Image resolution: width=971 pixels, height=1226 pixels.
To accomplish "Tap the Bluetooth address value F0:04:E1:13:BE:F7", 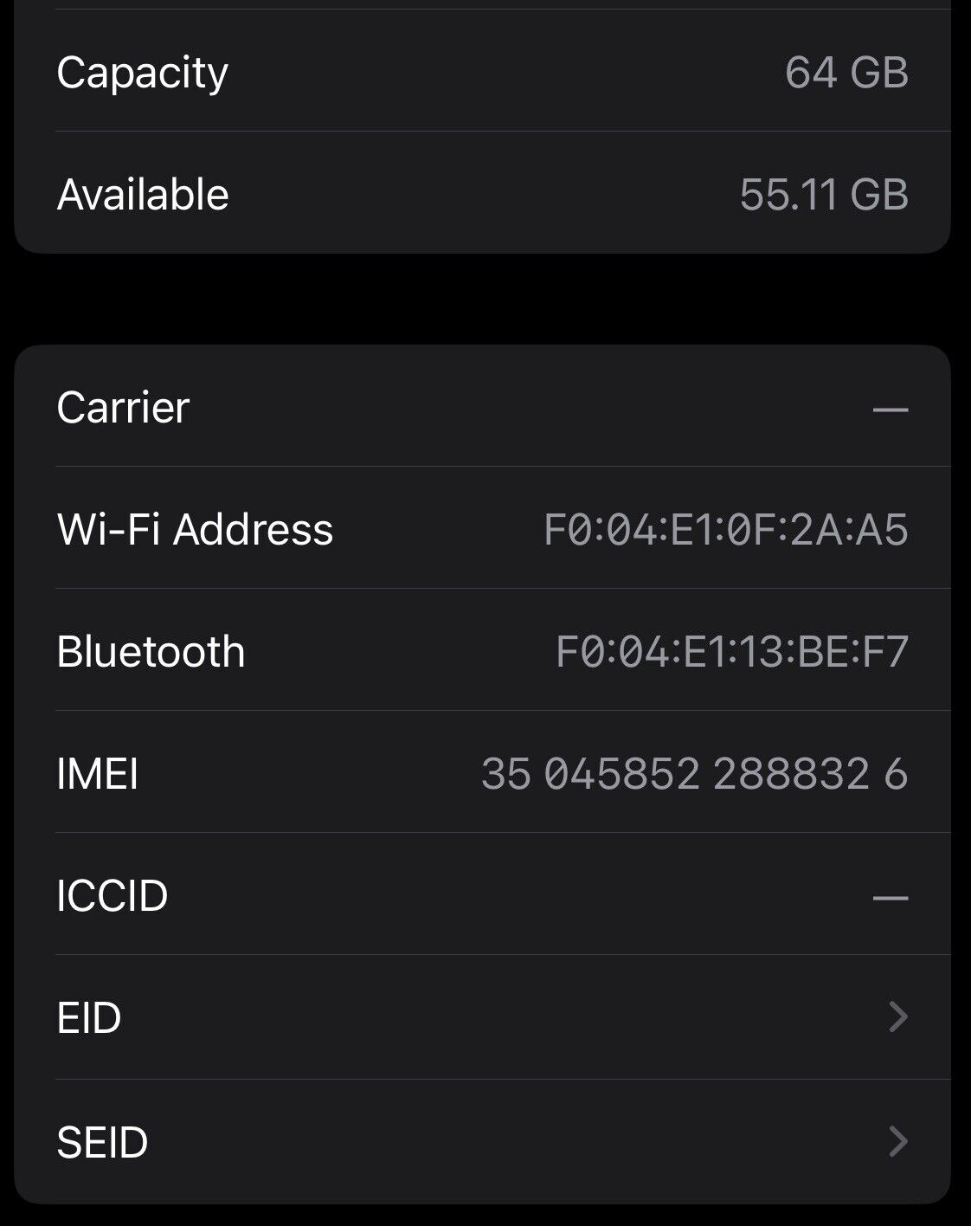I will coord(731,652).
